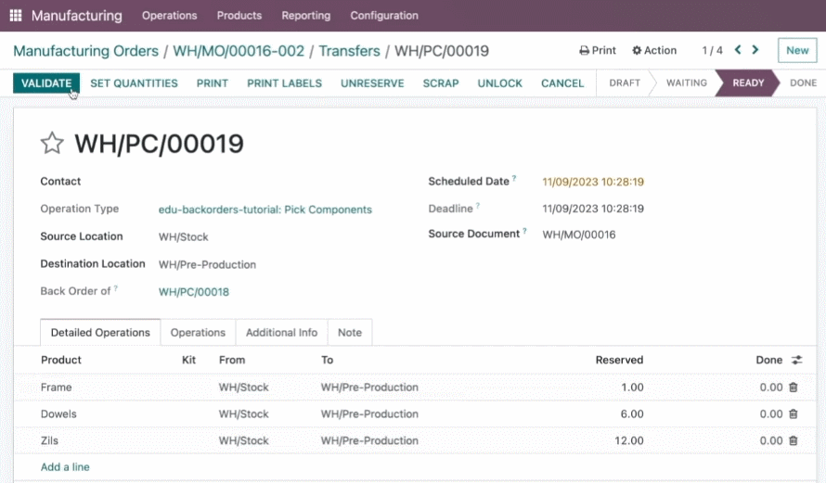The width and height of the screenshot is (826, 483).
Task: Click Add a line
Action: 65,467
